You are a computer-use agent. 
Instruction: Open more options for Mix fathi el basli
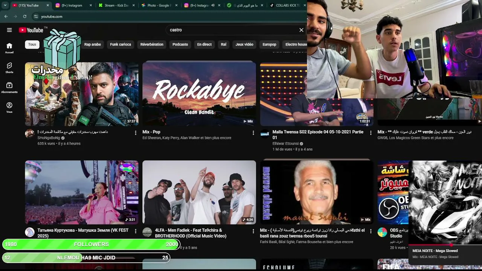[371, 231]
